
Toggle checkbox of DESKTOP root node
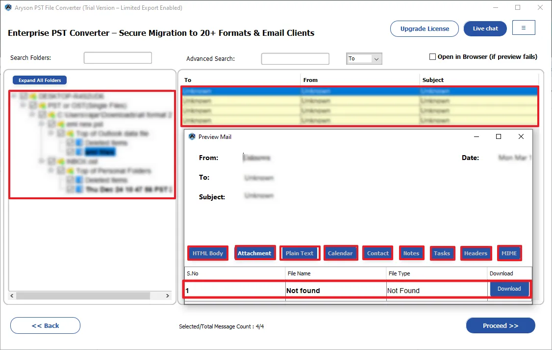24,96
